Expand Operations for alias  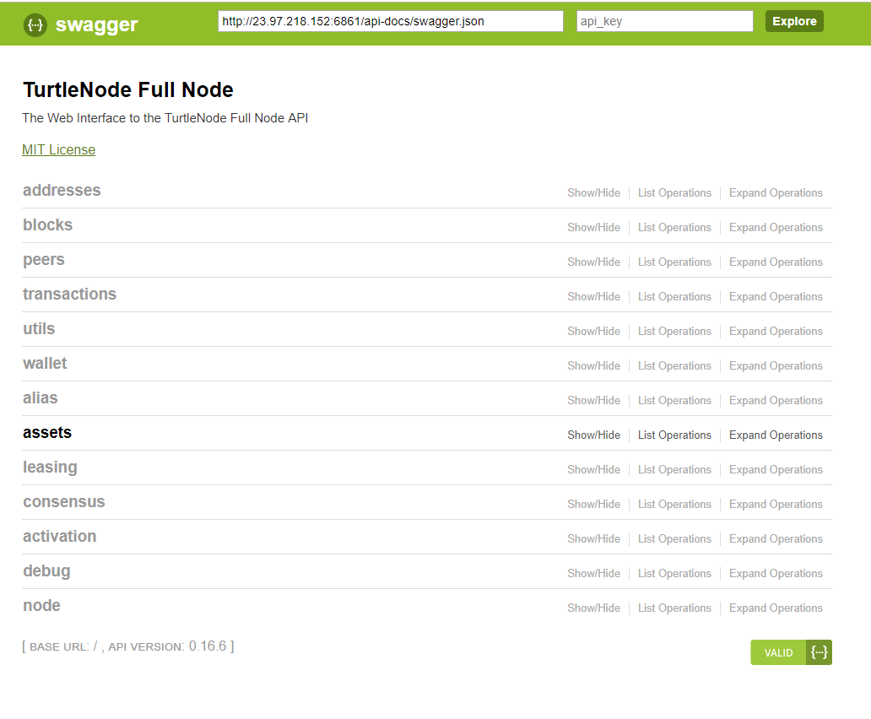click(776, 400)
